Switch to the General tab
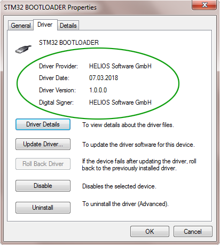Image resolution: width=220 pixels, height=245 pixels. tap(21, 26)
